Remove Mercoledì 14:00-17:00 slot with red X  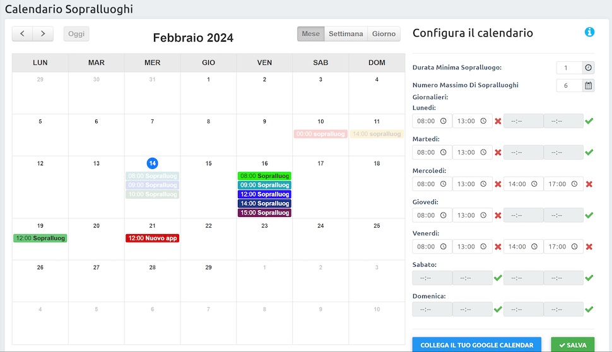click(589, 184)
